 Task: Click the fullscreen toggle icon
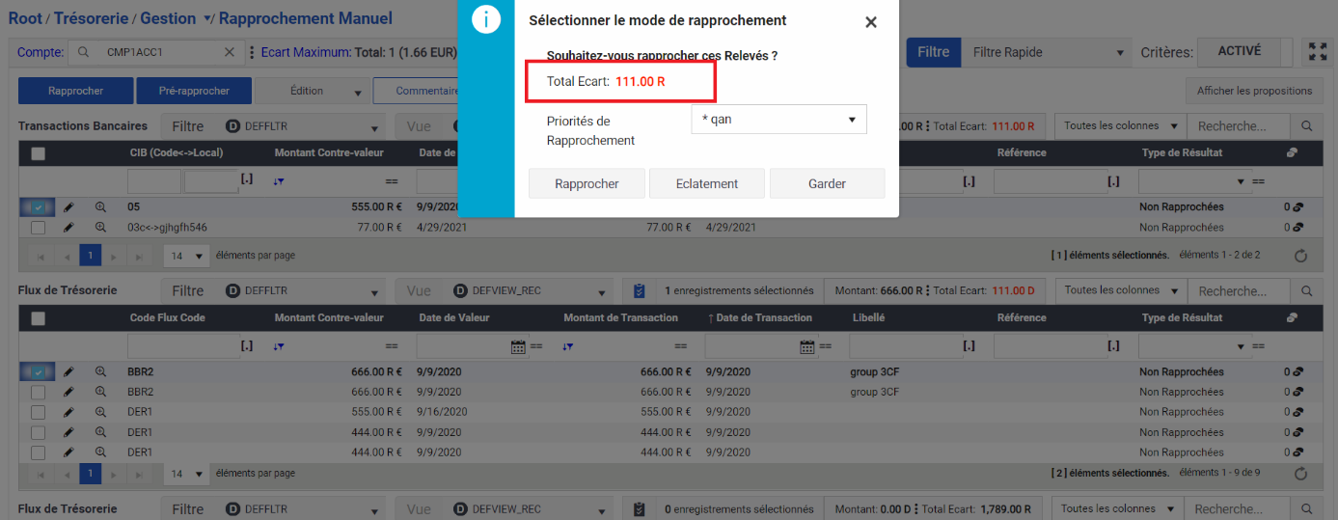(1317, 52)
